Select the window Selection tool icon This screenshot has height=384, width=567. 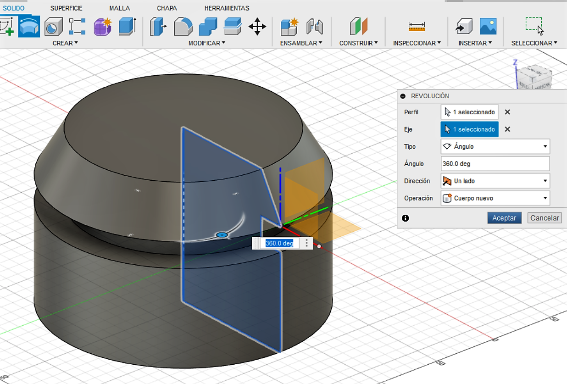point(534,26)
